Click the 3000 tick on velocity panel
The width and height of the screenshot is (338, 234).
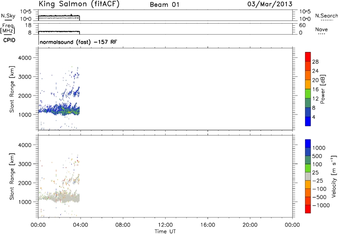pos(25,164)
